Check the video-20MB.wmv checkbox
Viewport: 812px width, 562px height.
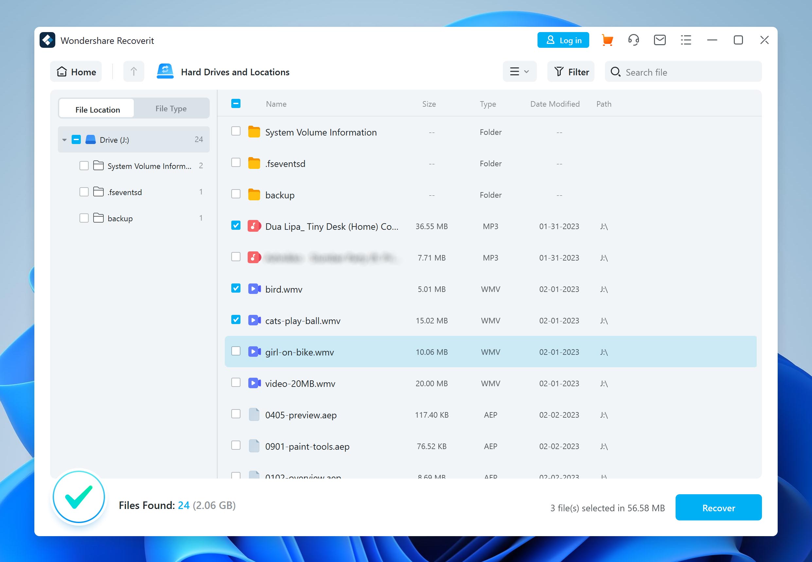point(236,382)
